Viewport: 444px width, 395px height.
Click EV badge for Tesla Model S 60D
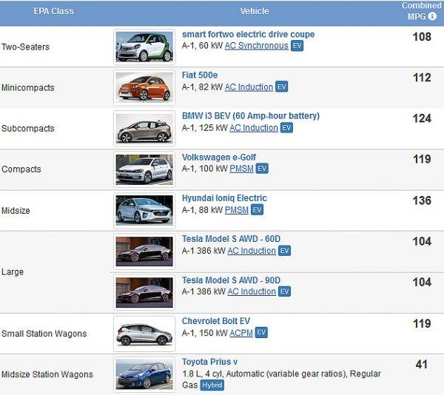(284, 251)
